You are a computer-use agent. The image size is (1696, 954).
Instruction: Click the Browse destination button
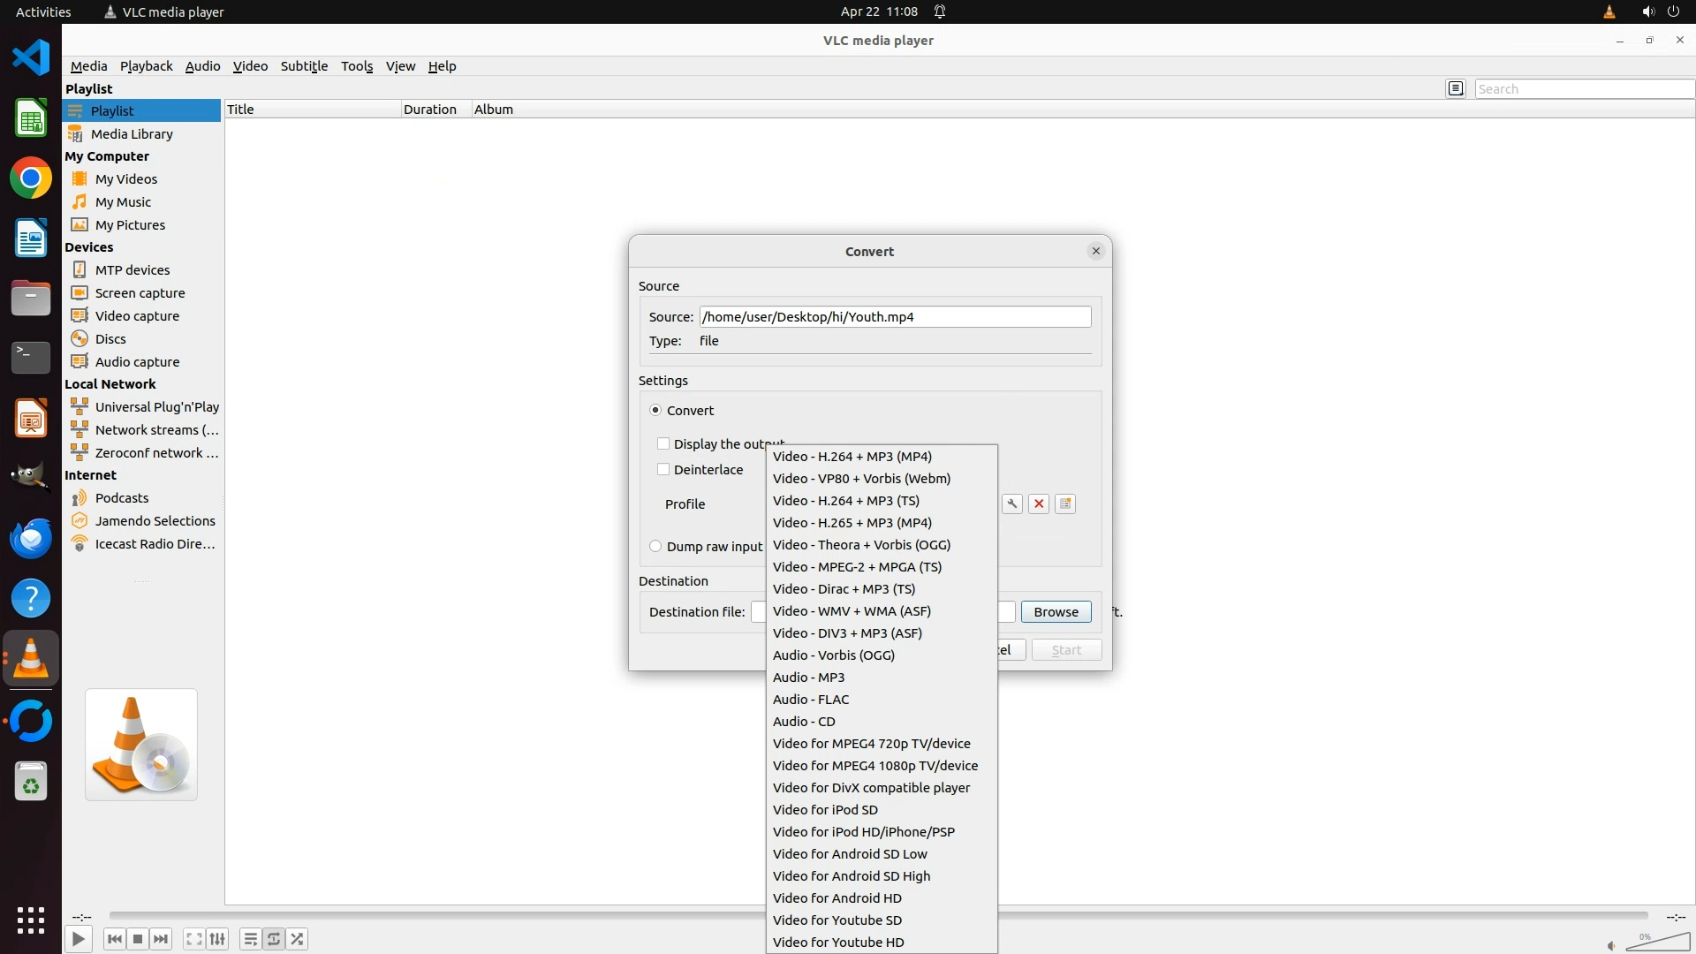tap(1056, 611)
